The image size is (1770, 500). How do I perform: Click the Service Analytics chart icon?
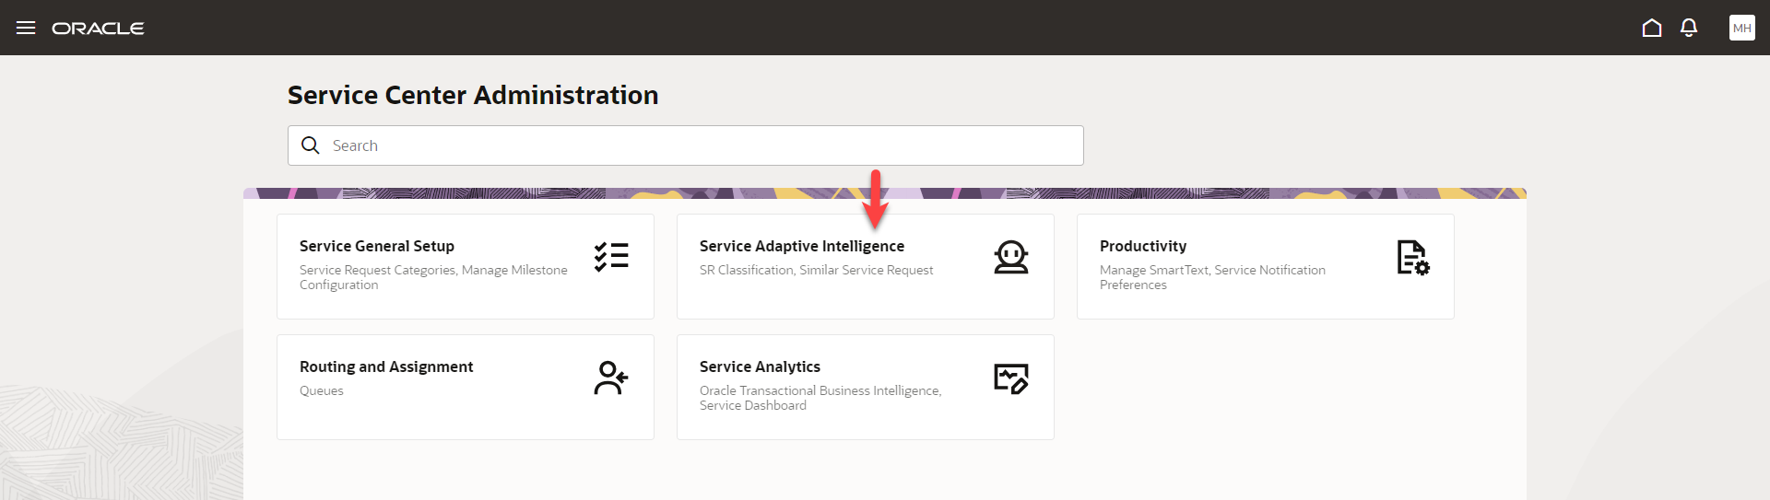point(1010,378)
